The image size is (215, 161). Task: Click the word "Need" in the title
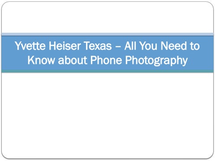[x=173, y=46]
